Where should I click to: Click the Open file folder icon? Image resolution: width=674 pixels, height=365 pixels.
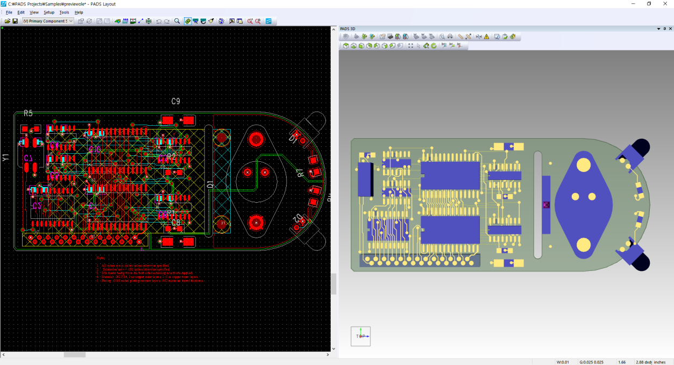[8, 21]
